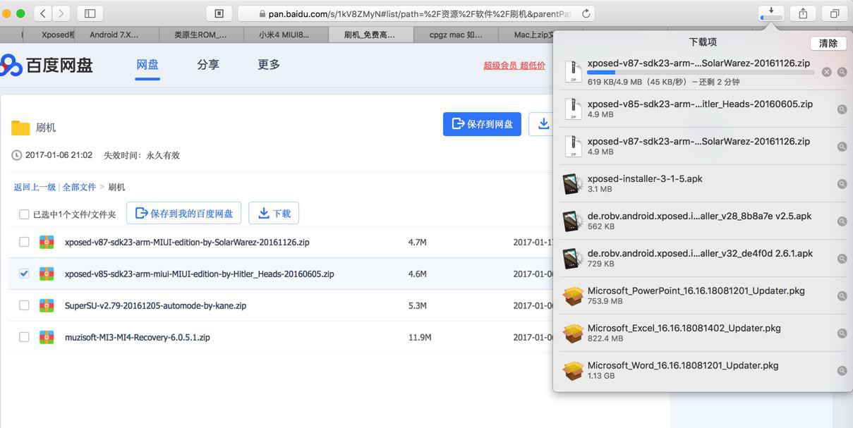Click the outlined download button beside 保存到网盘
This screenshot has width=853, height=428.
543,124
